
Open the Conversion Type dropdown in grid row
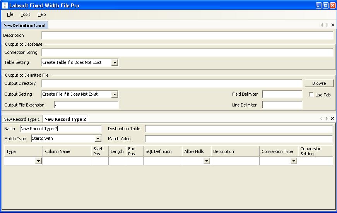click(x=294, y=161)
